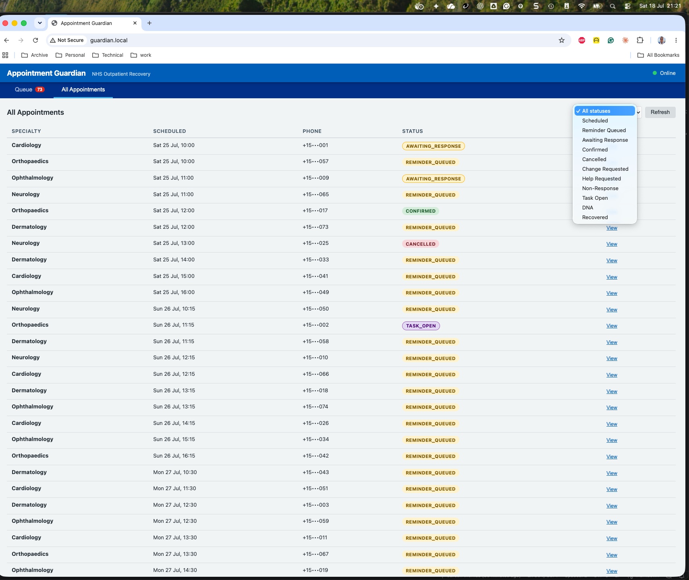This screenshot has width=689, height=580.
Task: Click the CONFIRMED status badge
Action: tap(421, 211)
